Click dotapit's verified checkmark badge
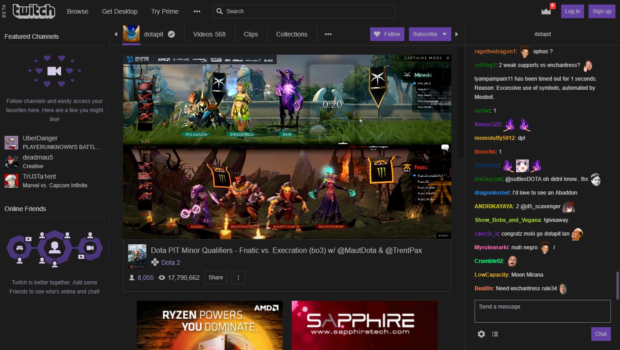The height and width of the screenshot is (350, 620). (171, 34)
